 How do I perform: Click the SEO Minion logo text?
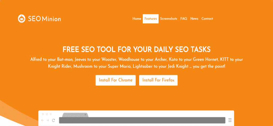point(45,19)
